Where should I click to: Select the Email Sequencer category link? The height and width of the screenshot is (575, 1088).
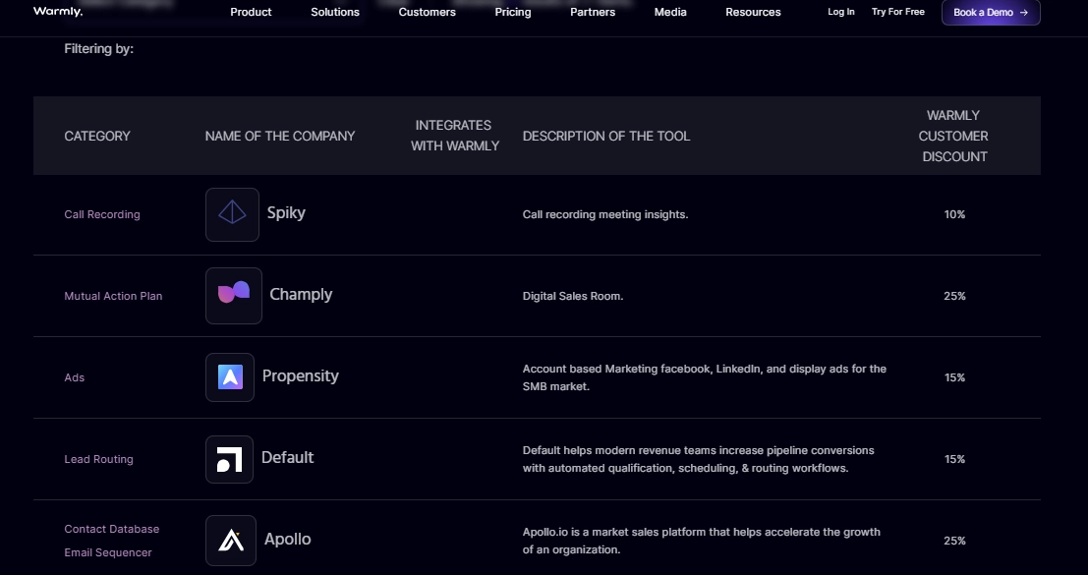click(x=107, y=552)
